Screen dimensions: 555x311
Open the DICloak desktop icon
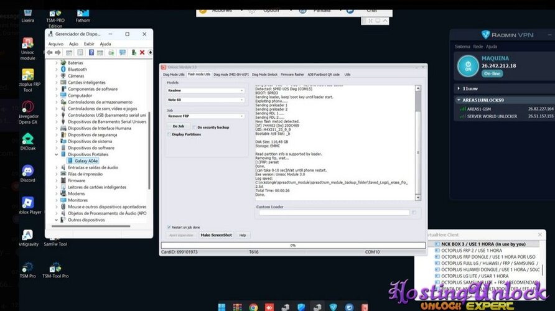[27, 142]
